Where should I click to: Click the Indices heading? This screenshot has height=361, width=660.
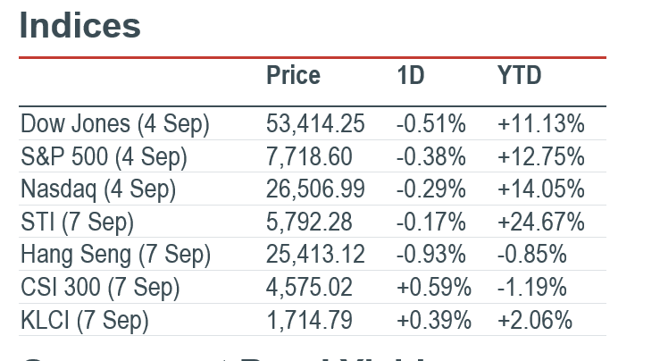click(x=80, y=26)
